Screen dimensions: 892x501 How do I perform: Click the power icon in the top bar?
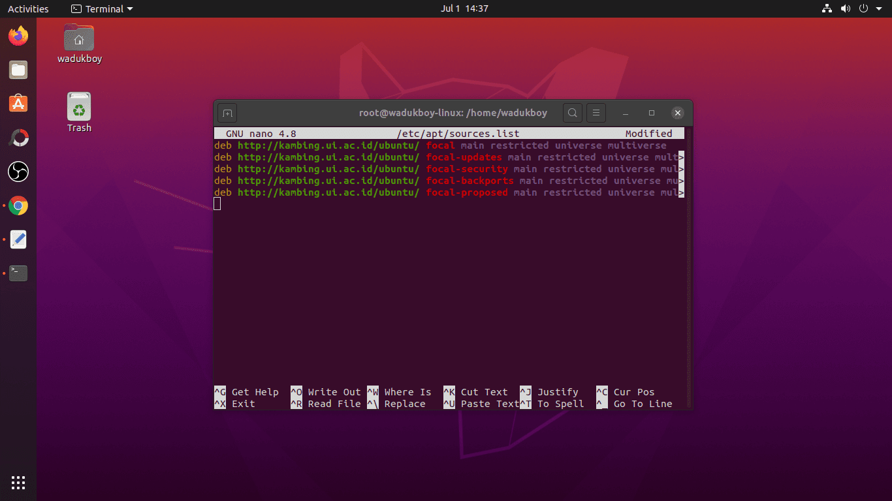[862, 8]
